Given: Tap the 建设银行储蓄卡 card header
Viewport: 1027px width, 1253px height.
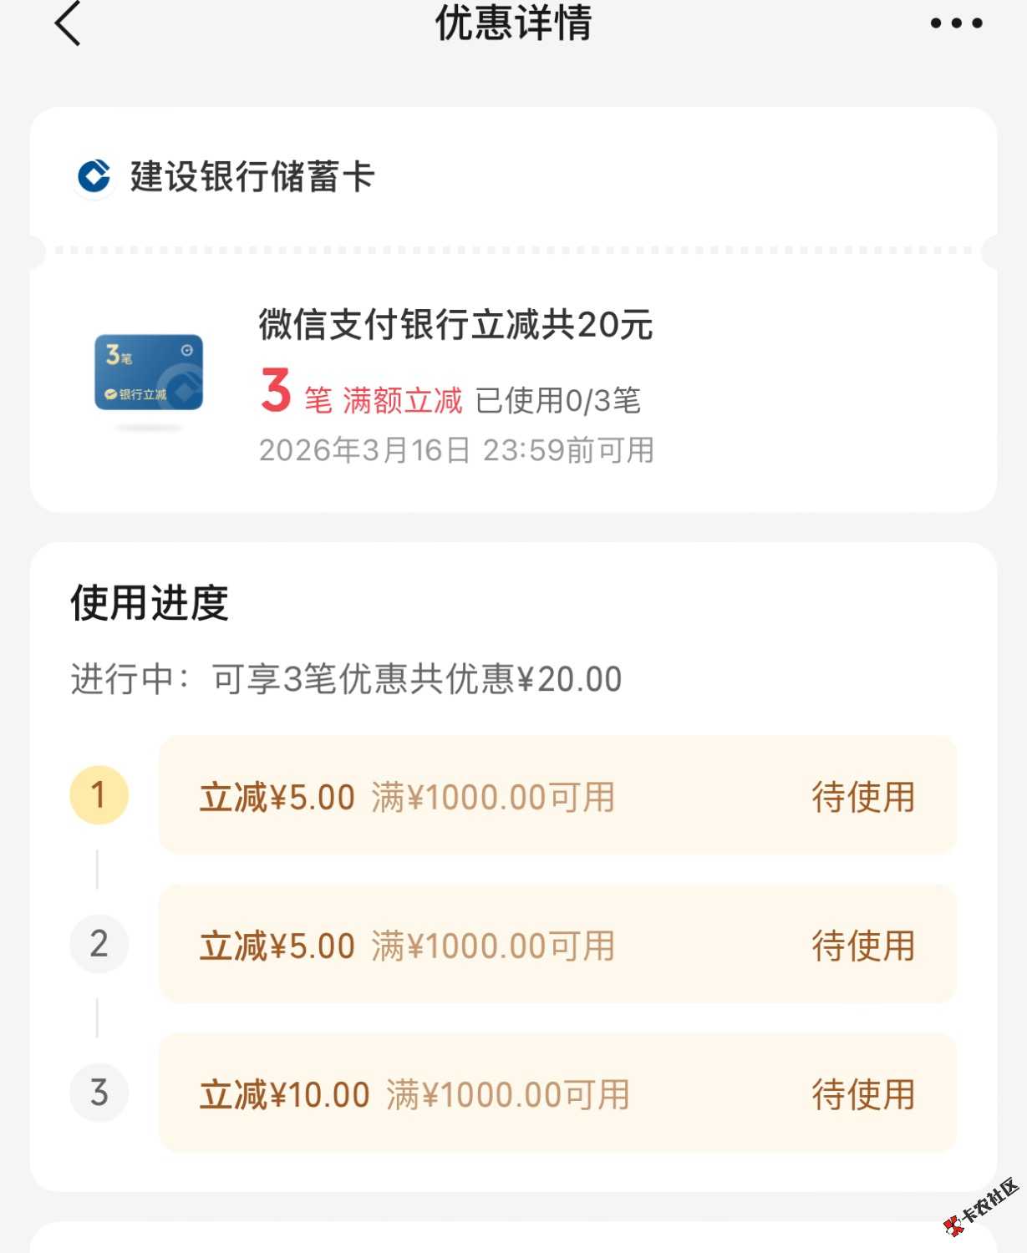Looking at the screenshot, I should pyautogui.click(x=513, y=177).
